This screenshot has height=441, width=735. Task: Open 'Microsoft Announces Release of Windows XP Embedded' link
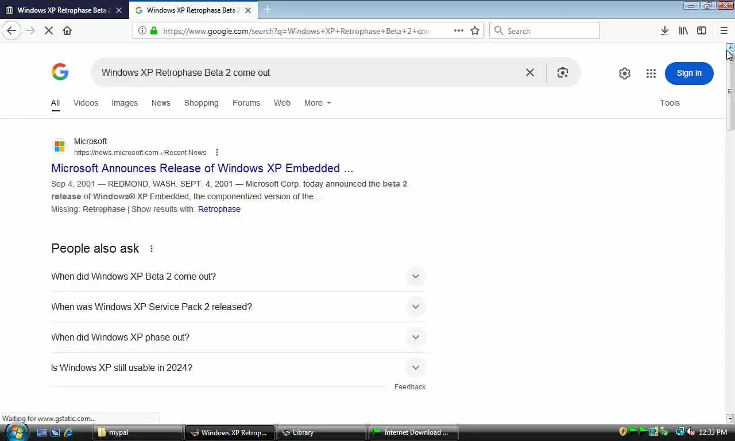[202, 168]
